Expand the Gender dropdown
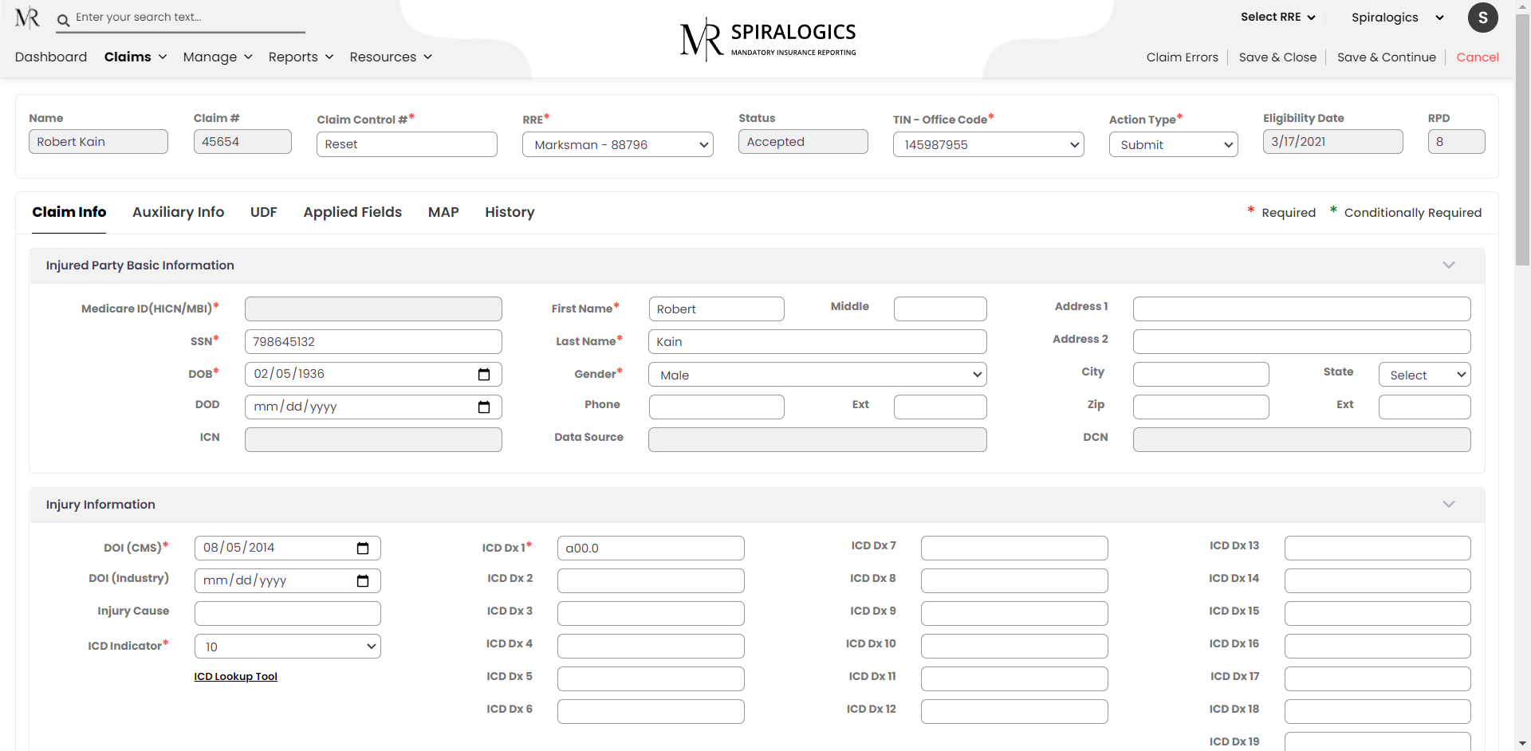This screenshot has width=1531, height=751. [x=817, y=375]
